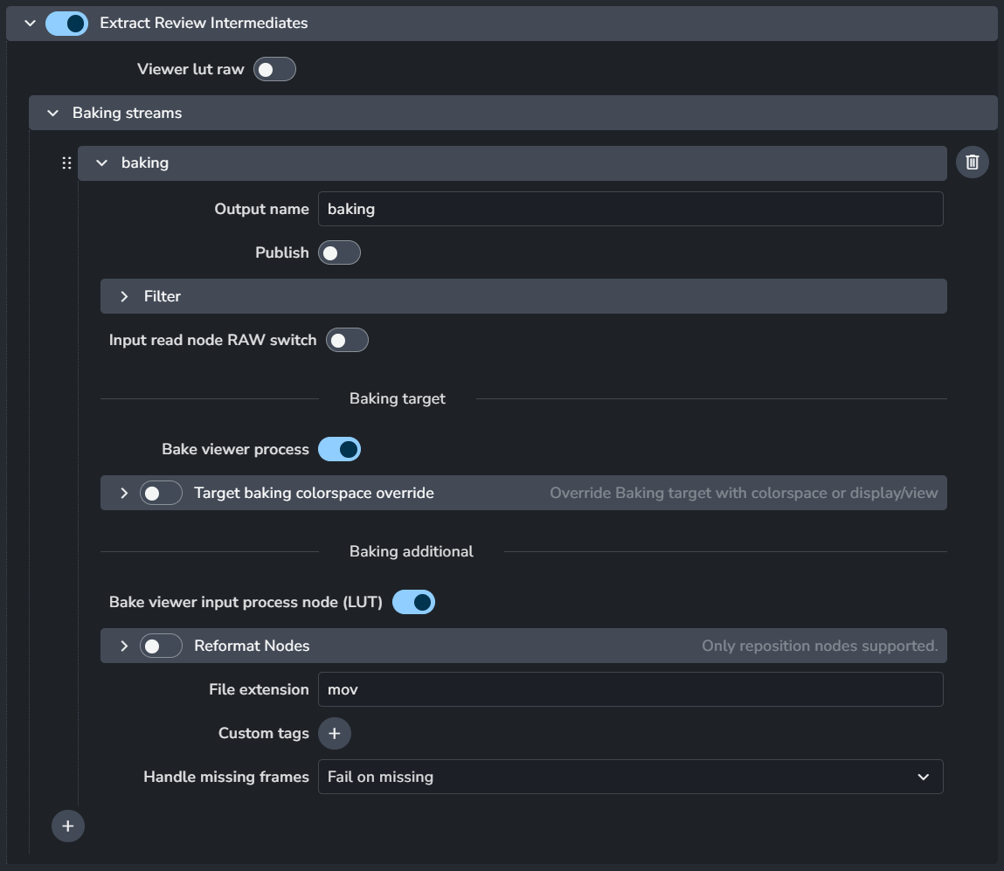The width and height of the screenshot is (1004, 871).
Task: Disable the Extract Review Intermediates toggle
Action: pos(67,24)
